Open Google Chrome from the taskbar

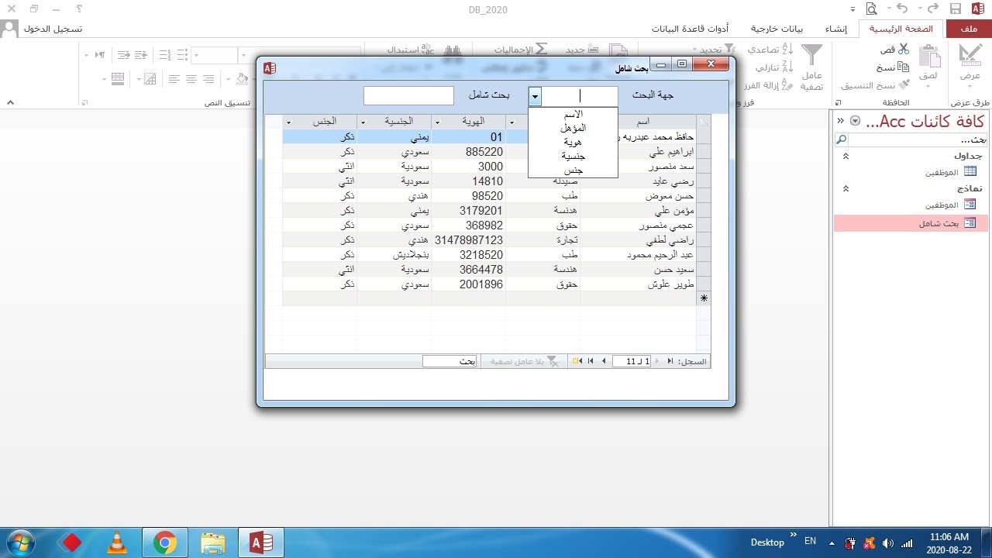(x=164, y=542)
